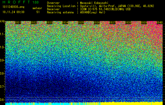The height and width of the screenshot is (105, 165).
Task: Click the 1.0 kHz axis label
Action: [x=2, y=47]
